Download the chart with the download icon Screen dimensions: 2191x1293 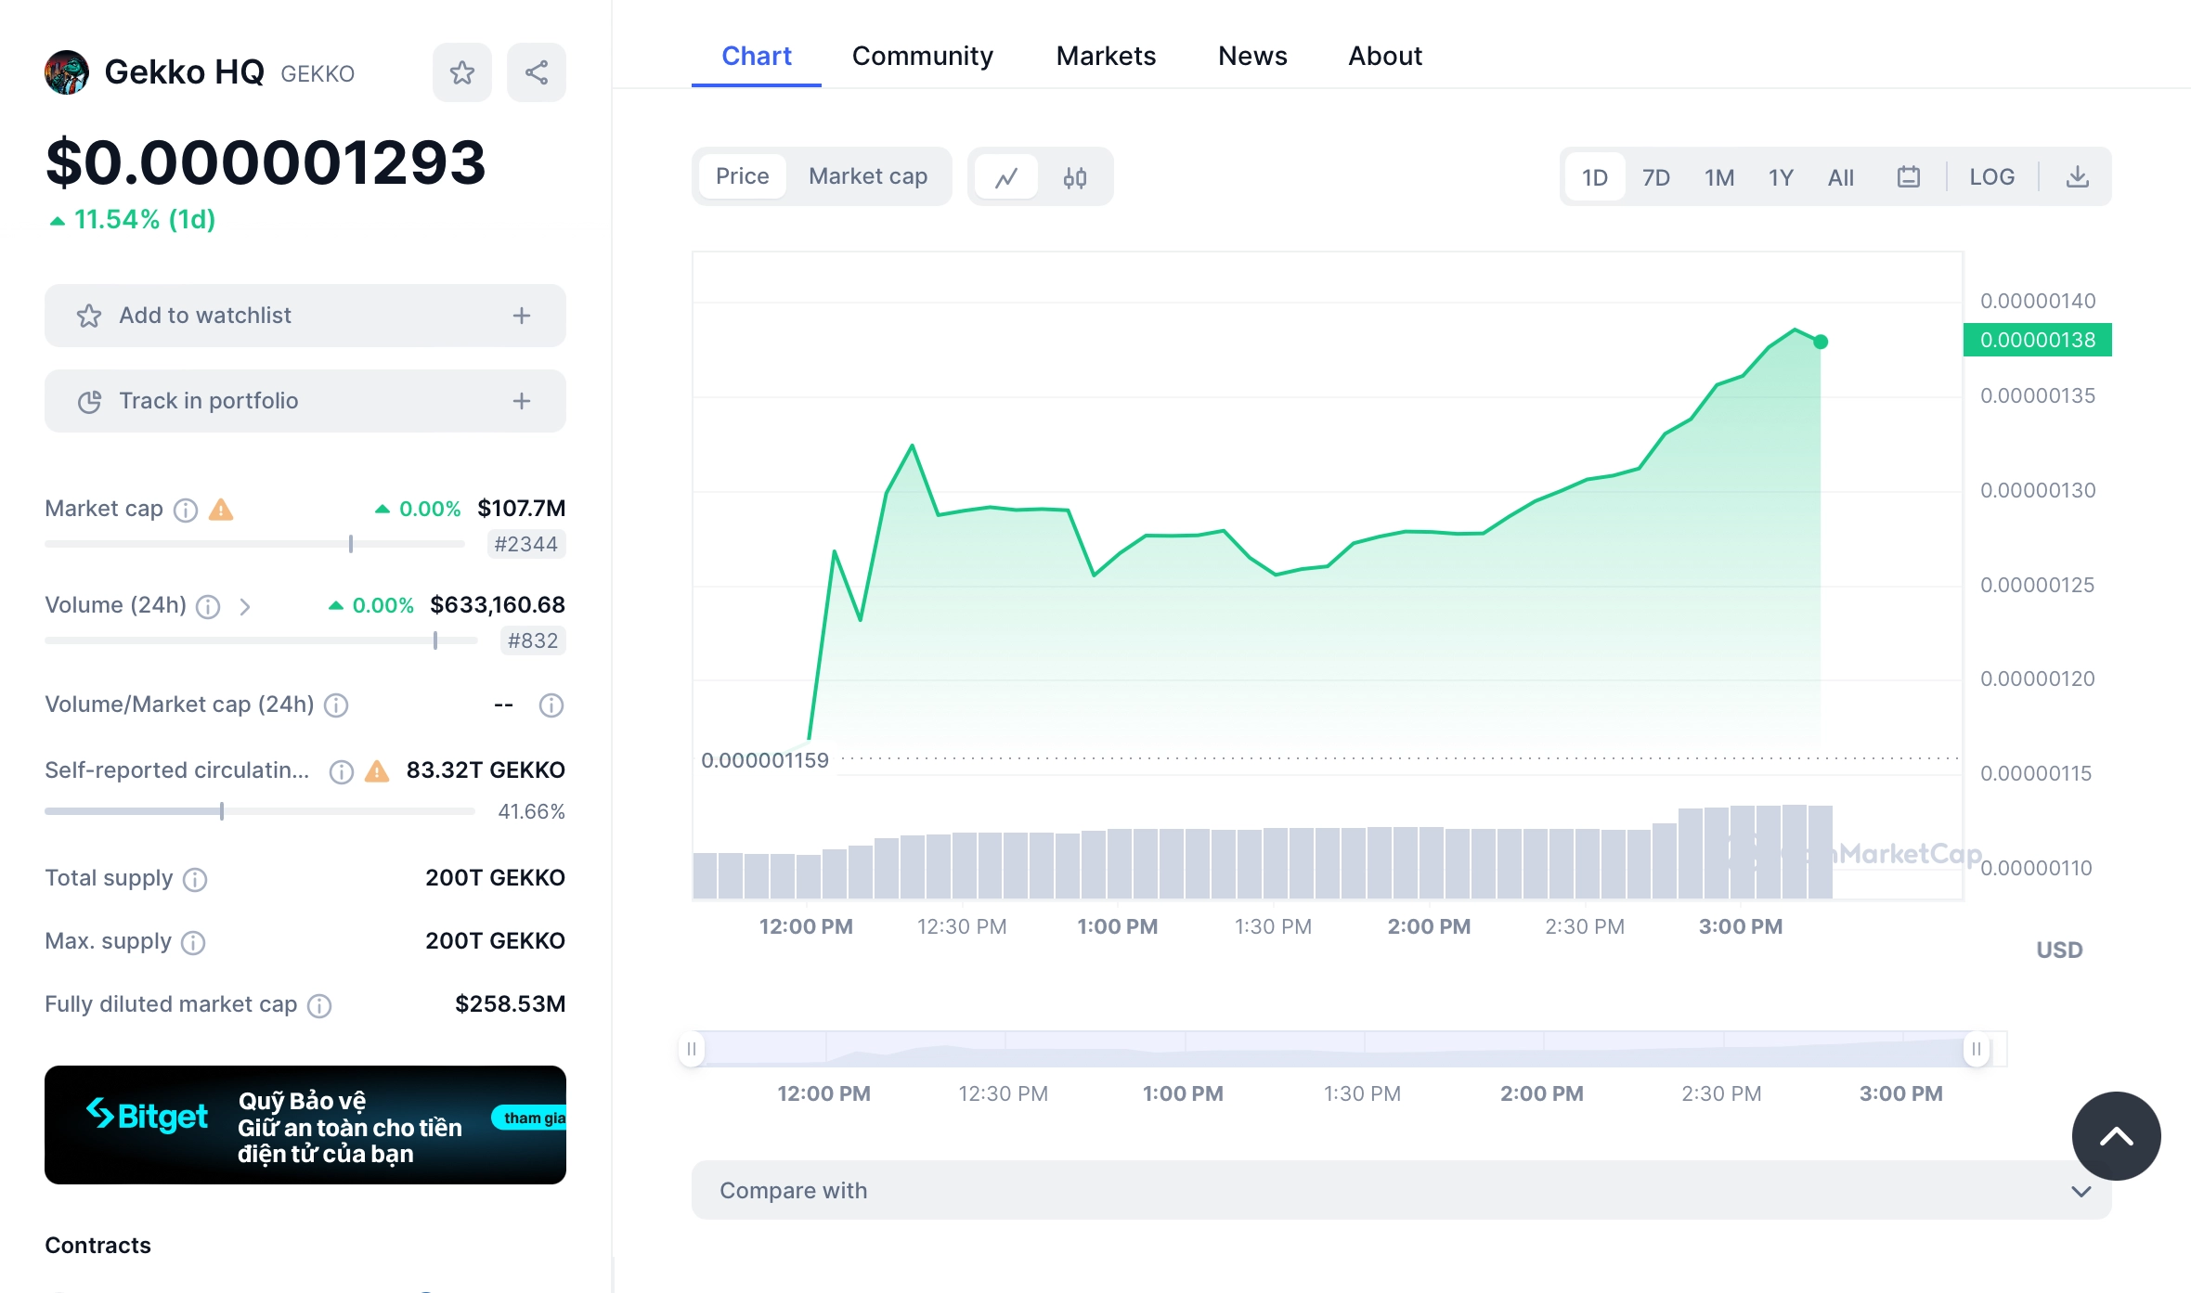(2077, 175)
